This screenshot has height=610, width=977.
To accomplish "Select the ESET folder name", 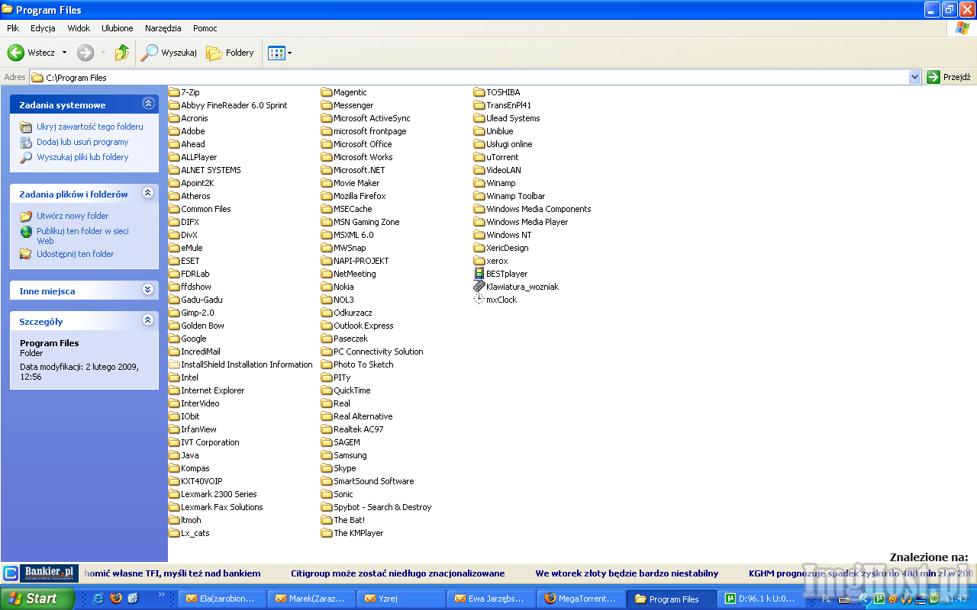I will (x=190, y=261).
